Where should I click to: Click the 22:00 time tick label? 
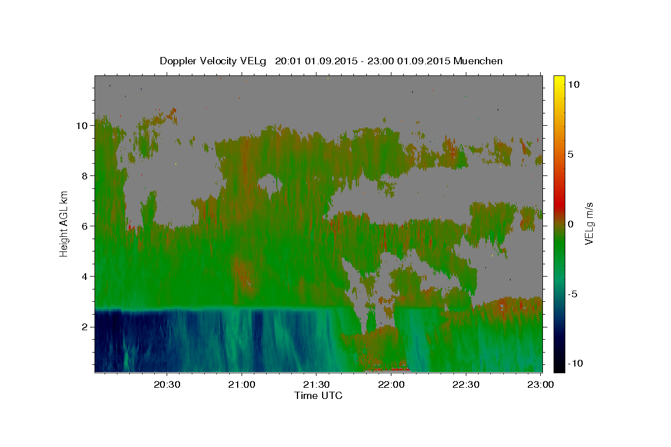tap(391, 384)
